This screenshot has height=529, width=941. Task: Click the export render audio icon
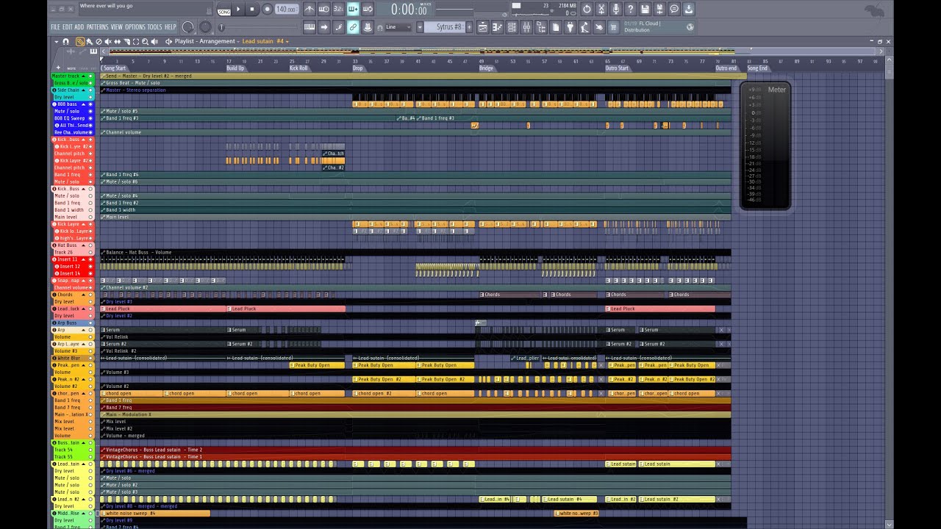659,9
